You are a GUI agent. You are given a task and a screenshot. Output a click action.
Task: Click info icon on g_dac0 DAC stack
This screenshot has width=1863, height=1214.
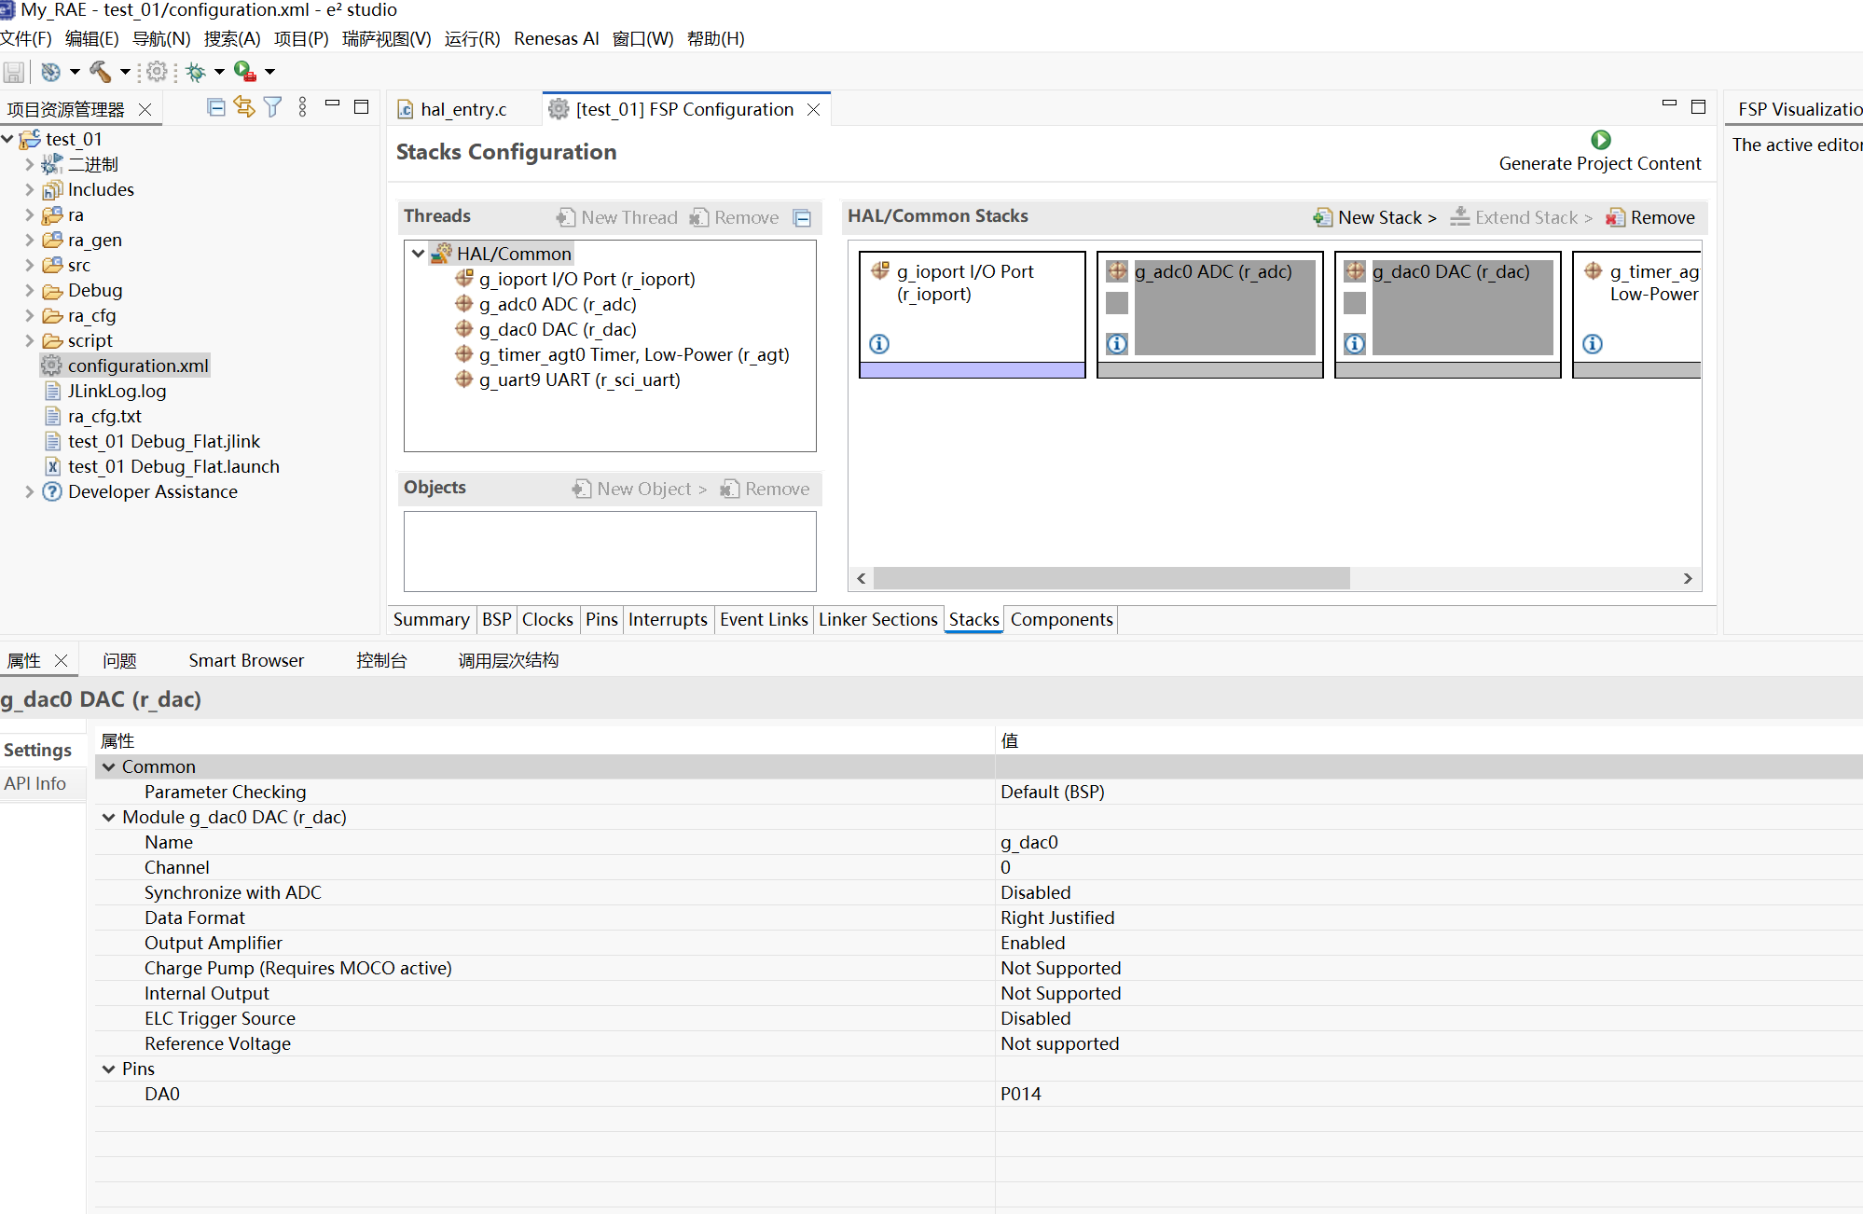click(1355, 344)
